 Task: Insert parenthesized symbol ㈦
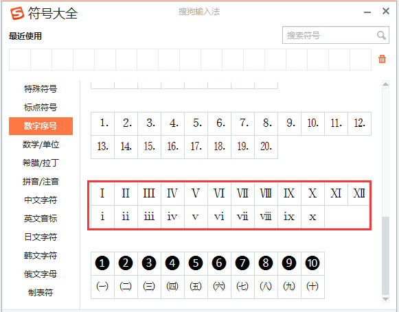tap(242, 287)
